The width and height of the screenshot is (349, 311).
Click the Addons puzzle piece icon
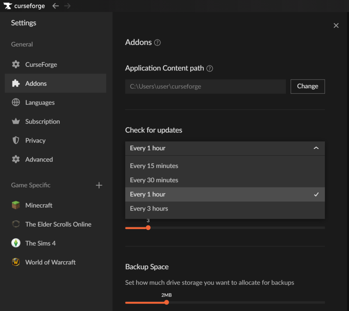coord(16,83)
